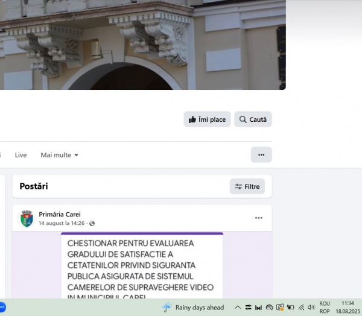Screen dimensions: 362x316
Task: Click the public globe audience icon
Action: click(x=92, y=224)
